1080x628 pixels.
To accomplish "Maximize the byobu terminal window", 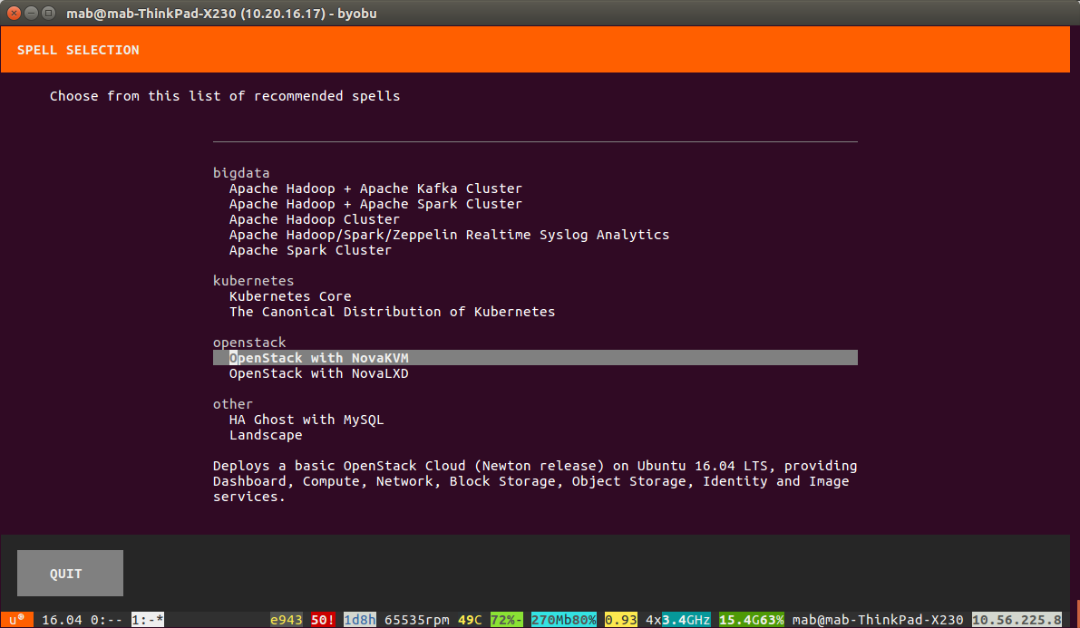I will (48, 13).
